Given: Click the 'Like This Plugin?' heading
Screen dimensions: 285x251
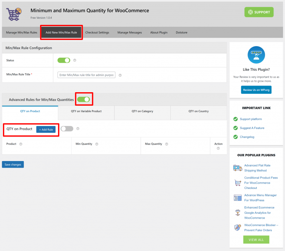Looking at the screenshot, I should [256, 70].
